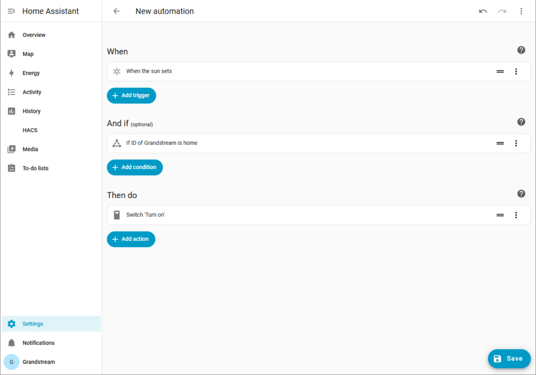Click the Map person icon
Screen dimensions: 536x375
[x=12, y=54]
